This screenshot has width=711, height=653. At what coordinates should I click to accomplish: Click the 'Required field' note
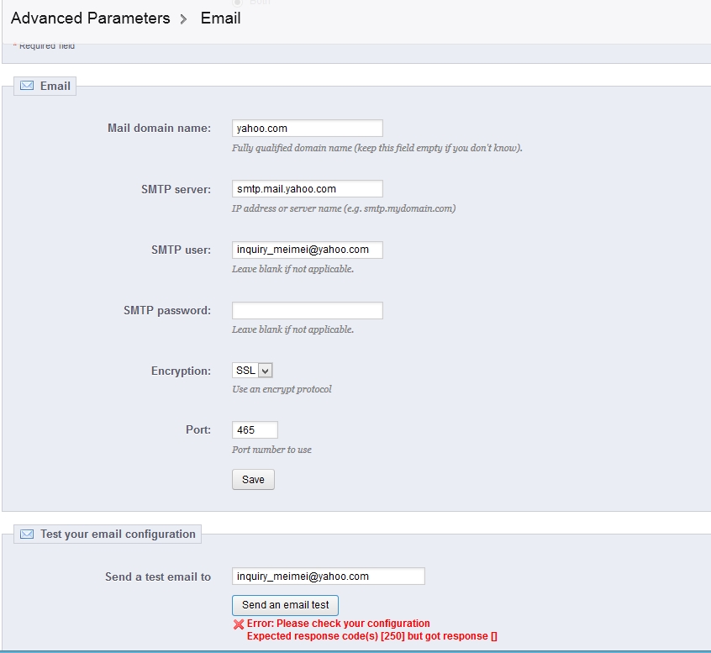pos(45,45)
